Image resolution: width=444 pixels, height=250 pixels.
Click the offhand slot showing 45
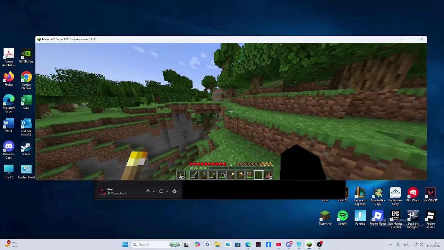pos(181,176)
